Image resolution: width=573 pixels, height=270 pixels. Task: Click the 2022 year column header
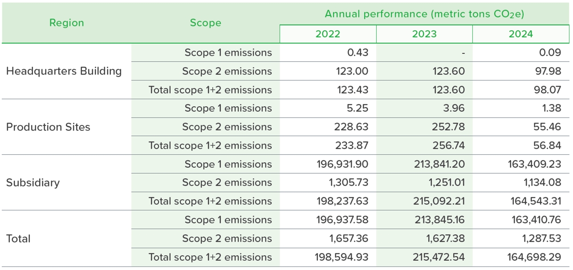(328, 34)
